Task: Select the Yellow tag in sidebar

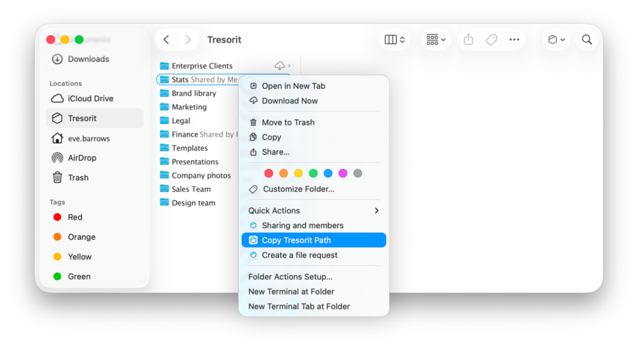Action: [95, 257]
